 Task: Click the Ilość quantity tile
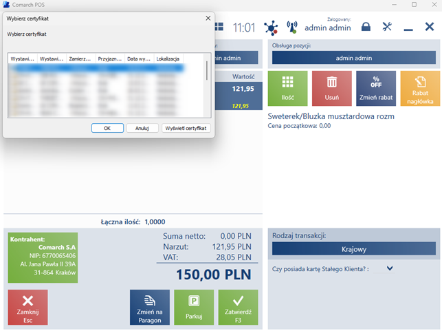(x=287, y=88)
